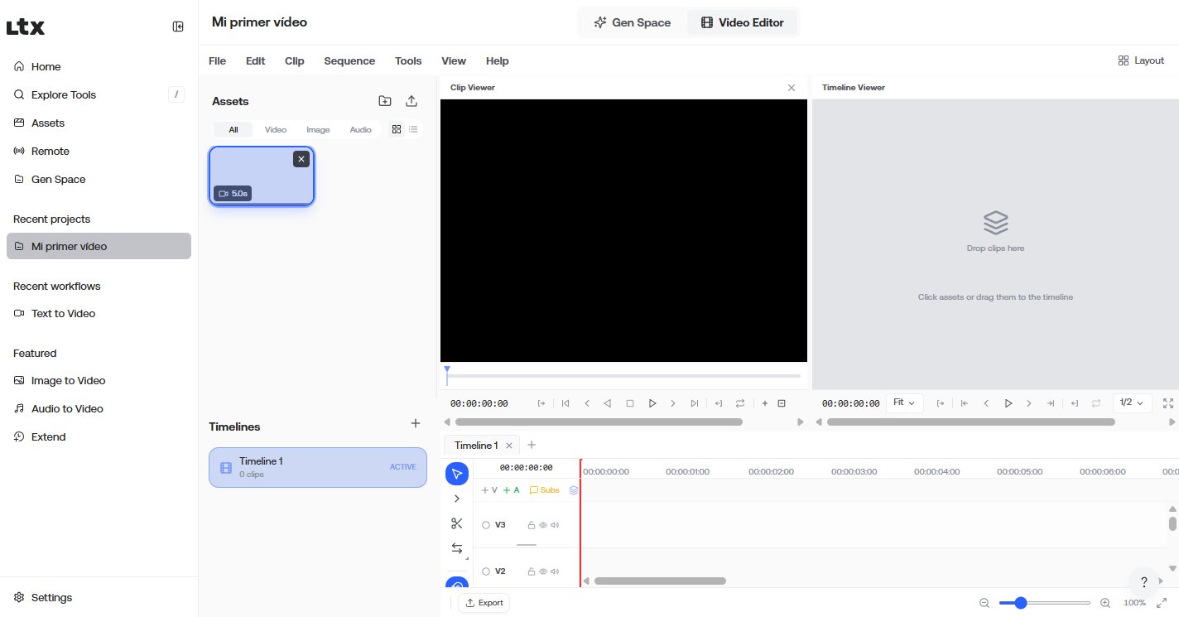The width and height of the screenshot is (1179, 617).
Task: Upload a file to Assets
Action: 411,101
